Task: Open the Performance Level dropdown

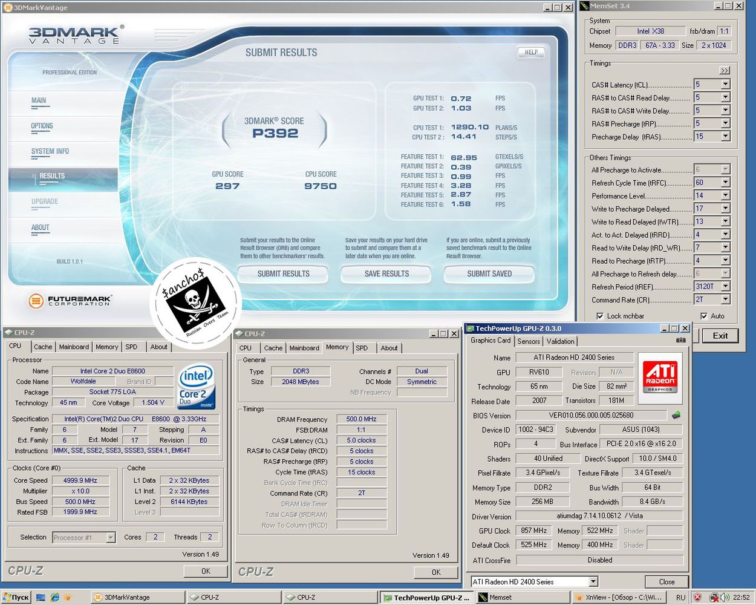Action: [725, 195]
